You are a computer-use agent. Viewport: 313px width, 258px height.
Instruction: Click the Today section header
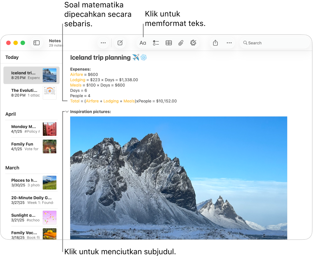pyautogui.click(x=12, y=57)
